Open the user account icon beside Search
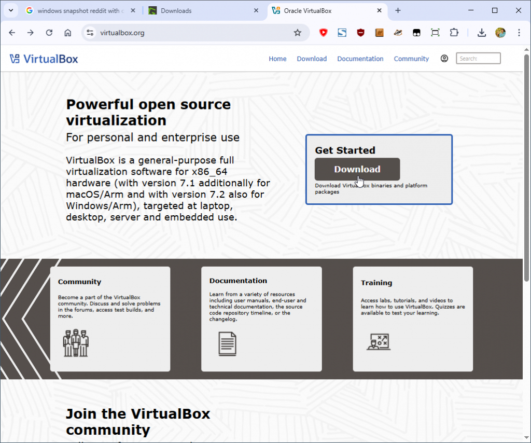This screenshot has height=443, width=531. click(x=444, y=59)
